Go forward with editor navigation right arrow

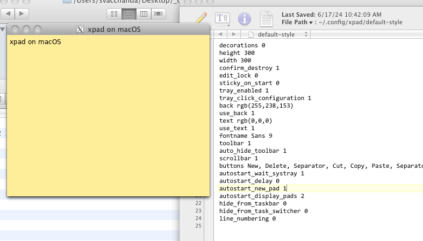(x=234, y=34)
